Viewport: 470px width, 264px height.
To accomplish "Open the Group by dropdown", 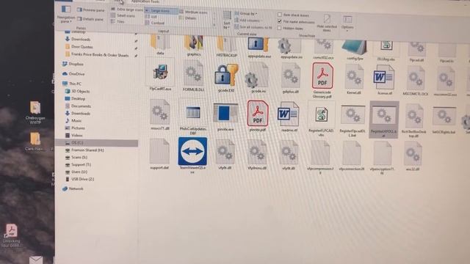I will [246, 13].
